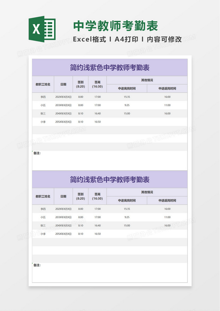
Task: Select the bottom table title 简约浅紫色中学教师考勤表
Action: click(109, 179)
